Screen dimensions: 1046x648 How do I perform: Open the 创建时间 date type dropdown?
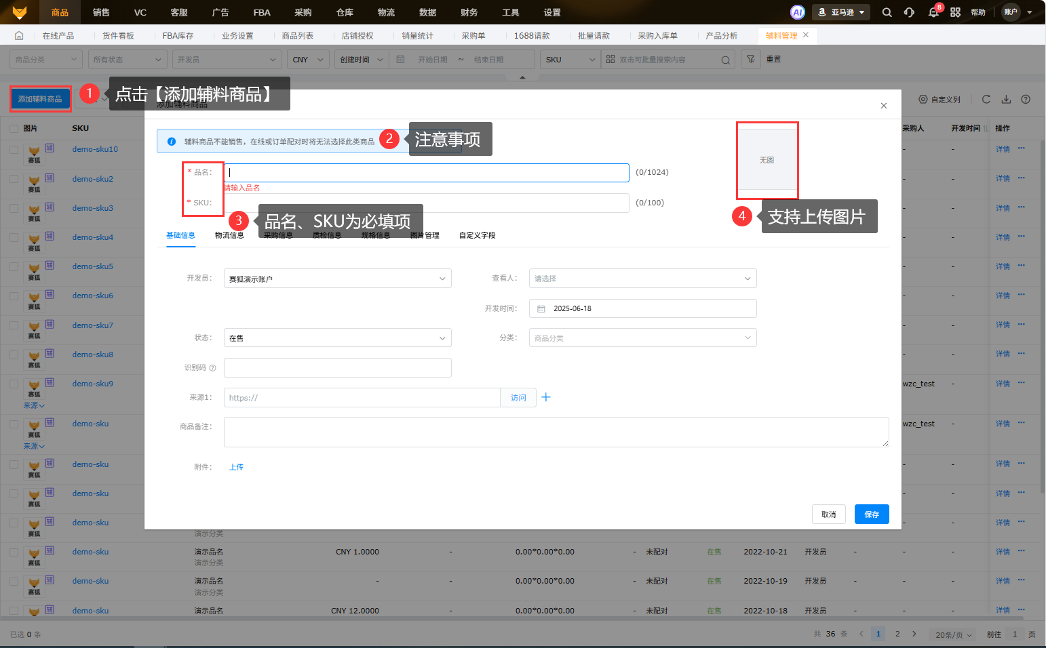pyautogui.click(x=362, y=60)
